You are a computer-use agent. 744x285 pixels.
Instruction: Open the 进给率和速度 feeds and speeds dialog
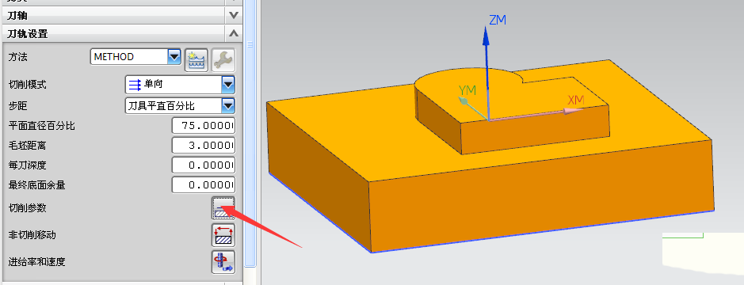(223, 262)
